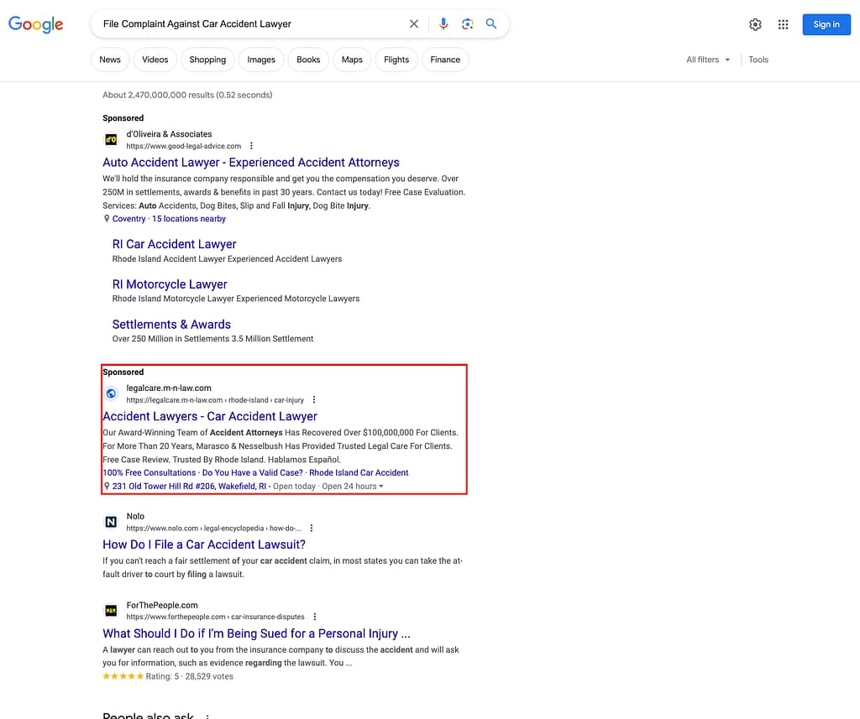Click the 231 Old Tower Hill Rd address link
Viewport: 860px width, 719px height.
pos(189,487)
